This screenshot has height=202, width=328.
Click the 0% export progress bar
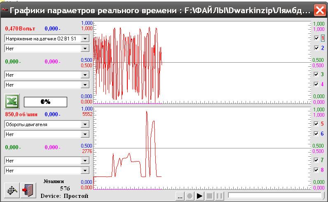click(46, 102)
